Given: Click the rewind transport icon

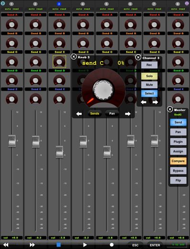Looking at the screenshot, I should tap(6, 245).
